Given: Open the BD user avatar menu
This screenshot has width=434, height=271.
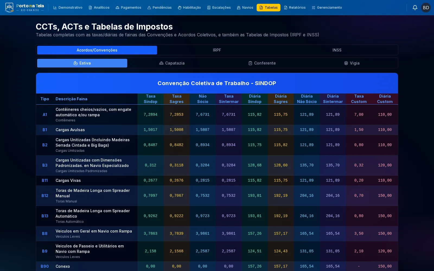Looking at the screenshot, I should 426,8.
